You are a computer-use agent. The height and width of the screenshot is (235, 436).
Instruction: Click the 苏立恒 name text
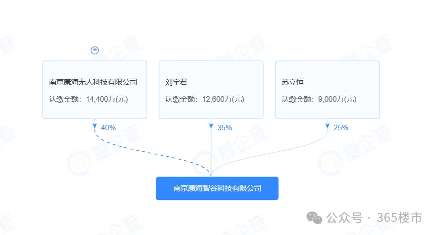(x=292, y=82)
